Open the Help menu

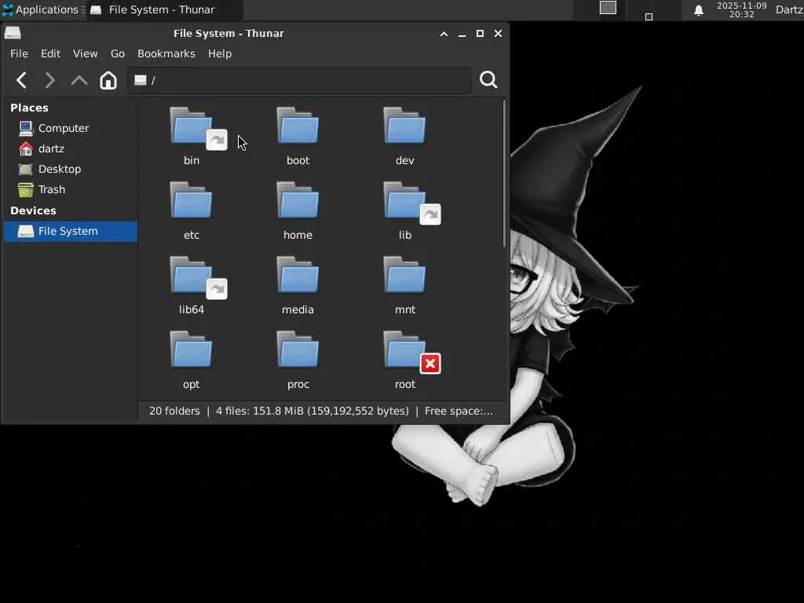(x=220, y=54)
